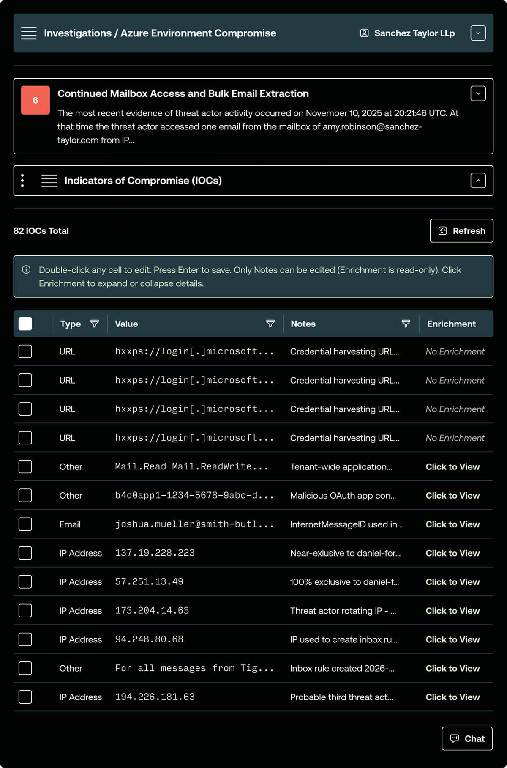The height and width of the screenshot is (768, 507).
Task: Click the 173.204.14.63 value cell
Action: coord(152,610)
